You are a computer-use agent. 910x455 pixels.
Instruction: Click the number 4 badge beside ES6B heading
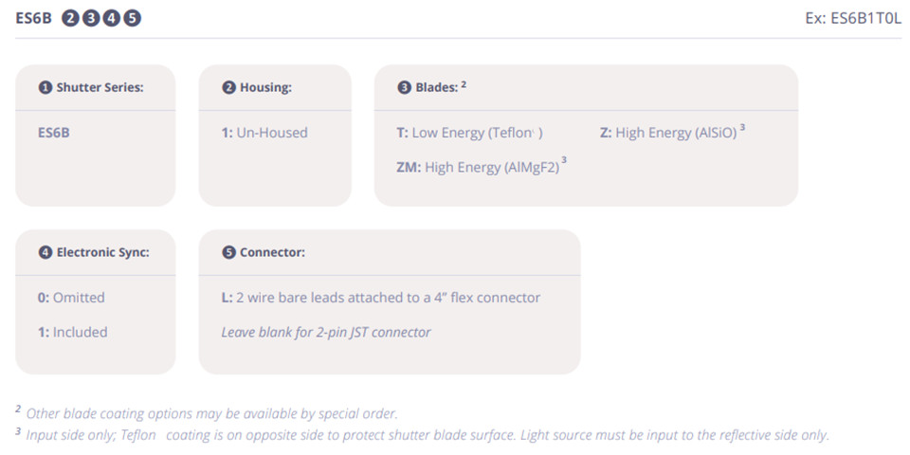coord(112,18)
